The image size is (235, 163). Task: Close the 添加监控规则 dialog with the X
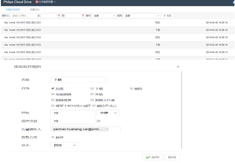[x=178, y=67]
